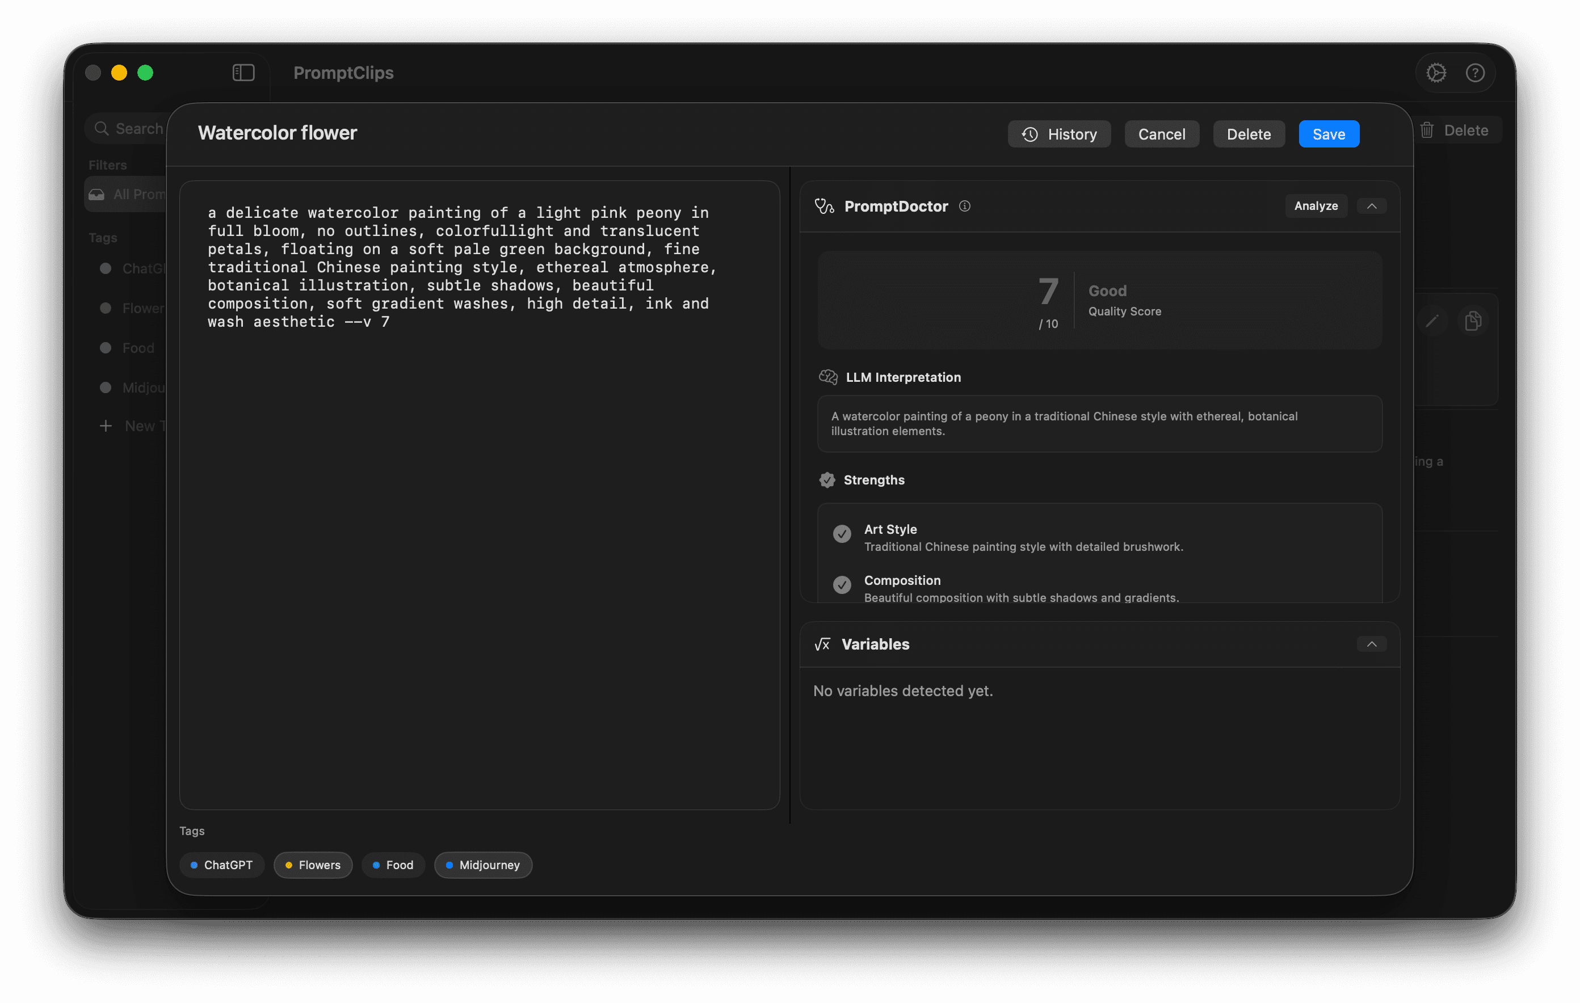This screenshot has height=1003, width=1580.
Task: Collapse the Variables section with its chevron
Action: pos(1371,643)
